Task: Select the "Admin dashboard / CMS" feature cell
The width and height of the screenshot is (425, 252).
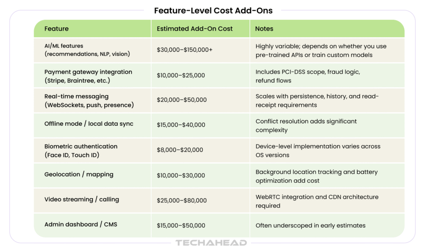Action: tap(81, 224)
